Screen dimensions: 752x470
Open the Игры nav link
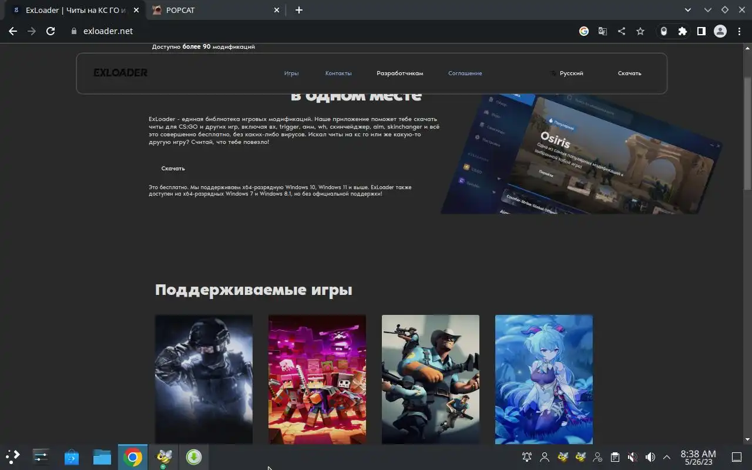(291, 73)
